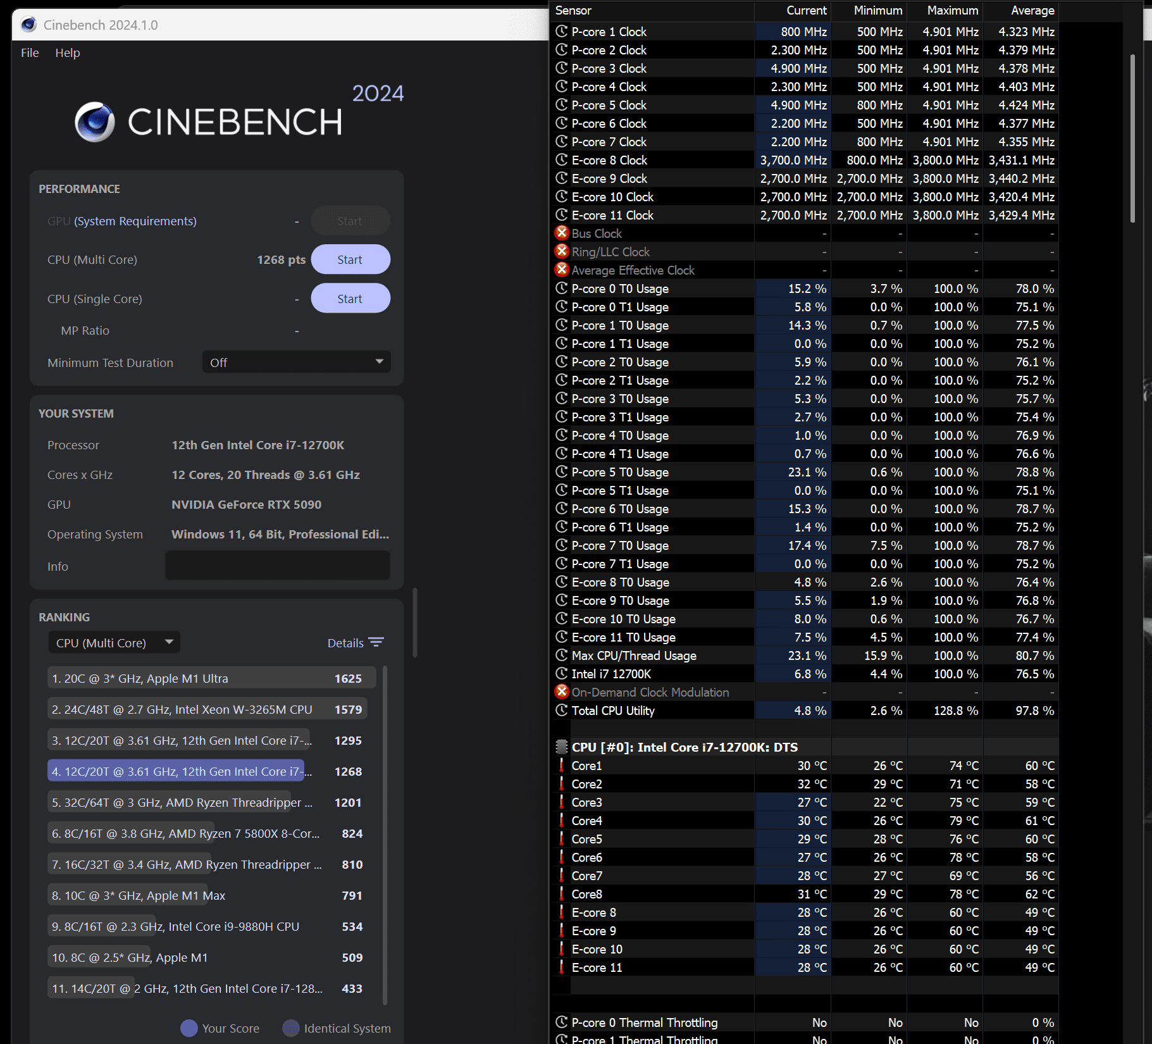Click the Your Score legend entry

tap(220, 1028)
